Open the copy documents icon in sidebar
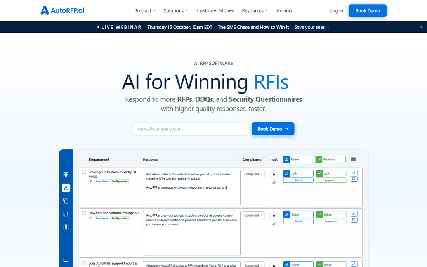Viewport: 427px width, 267px height. coord(66,201)
